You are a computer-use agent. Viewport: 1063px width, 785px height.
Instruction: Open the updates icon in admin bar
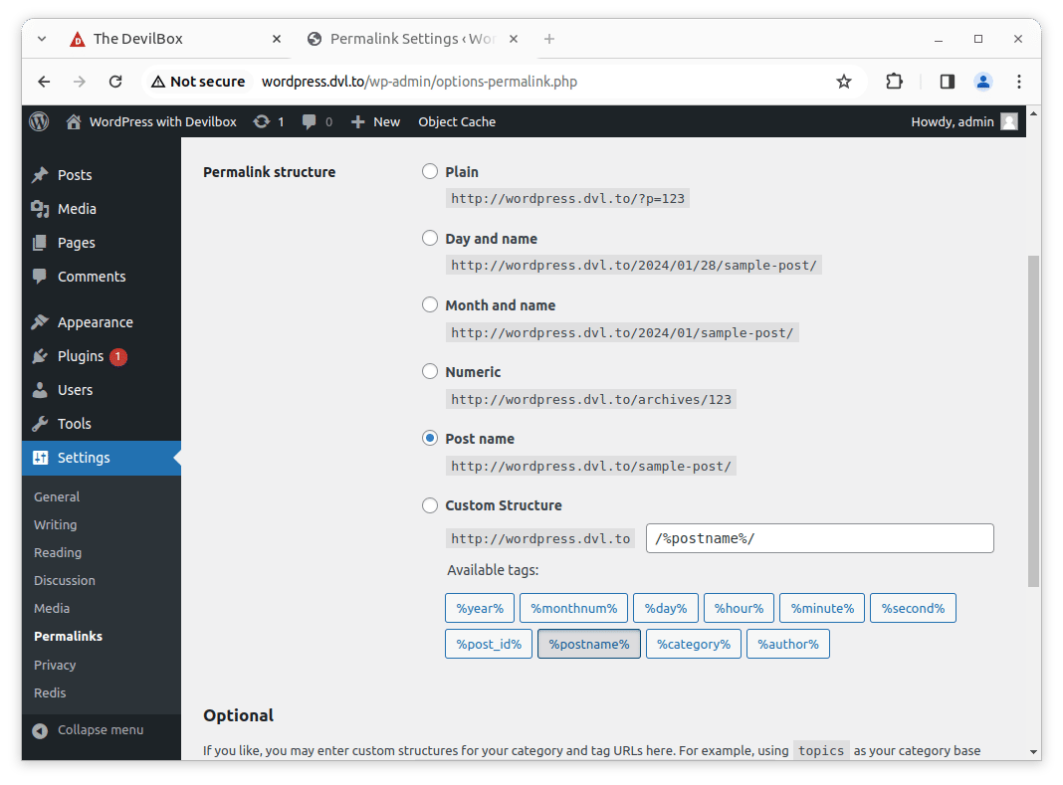click(262, 121)
